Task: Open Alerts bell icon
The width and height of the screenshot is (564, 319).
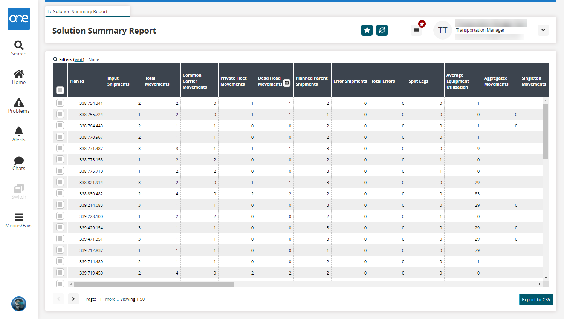Action: [19, 134]
